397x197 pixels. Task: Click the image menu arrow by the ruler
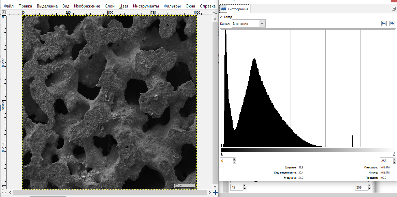tap(4, 12)
